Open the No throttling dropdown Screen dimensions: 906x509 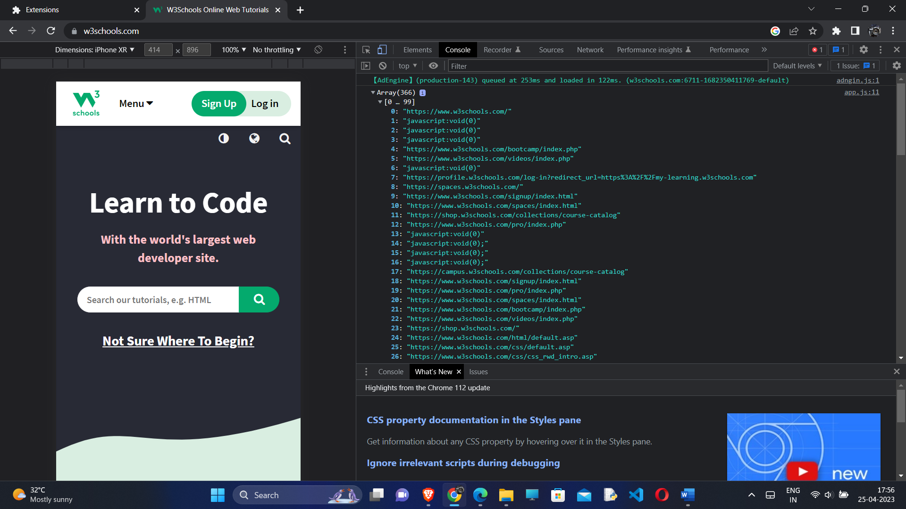(277, 49)
